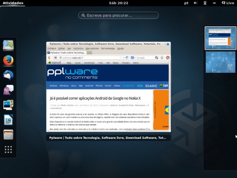
Task: Open the kids link in Pplware navigation
Action: coord(140,86)
